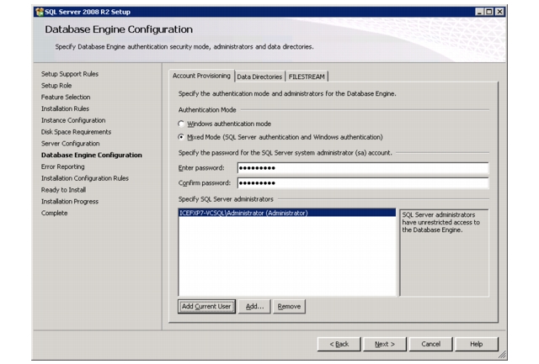Open the Data Directories tab
Screen dimensions: 539x364
259,76
